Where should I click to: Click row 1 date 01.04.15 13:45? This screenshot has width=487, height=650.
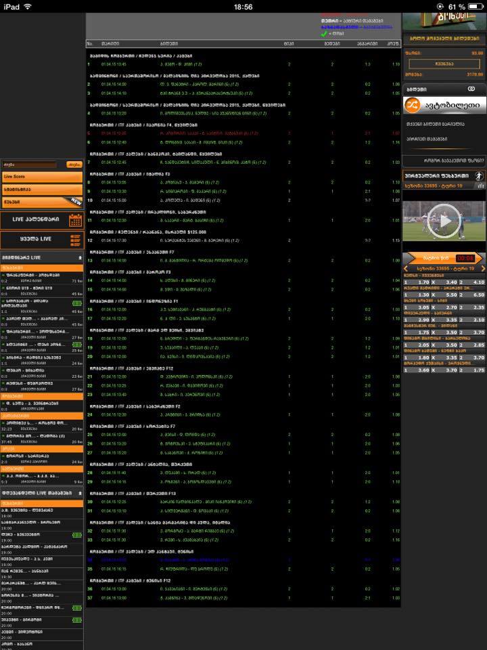pos(114,65)
